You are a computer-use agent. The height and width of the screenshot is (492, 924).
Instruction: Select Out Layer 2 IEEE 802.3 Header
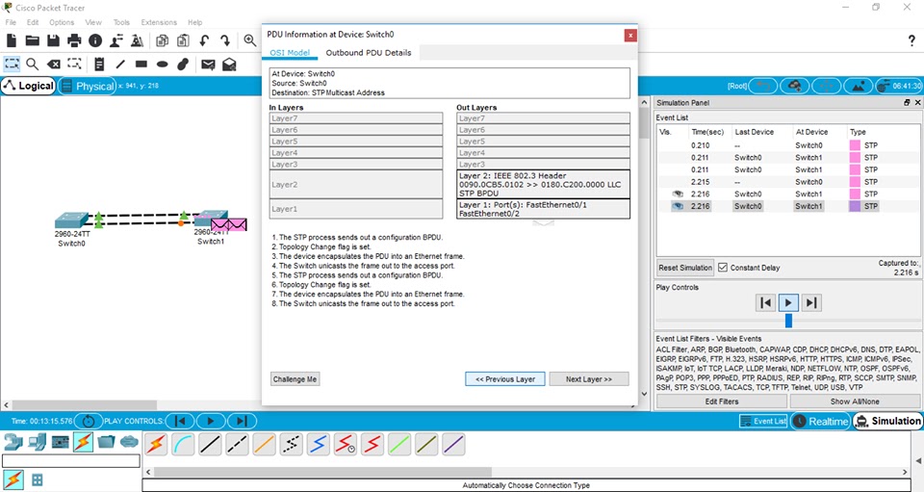point(543,185)
